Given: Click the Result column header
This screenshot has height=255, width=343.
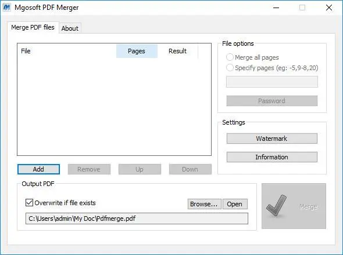Looking at the screenshot, I should click(x=177, y=51).
